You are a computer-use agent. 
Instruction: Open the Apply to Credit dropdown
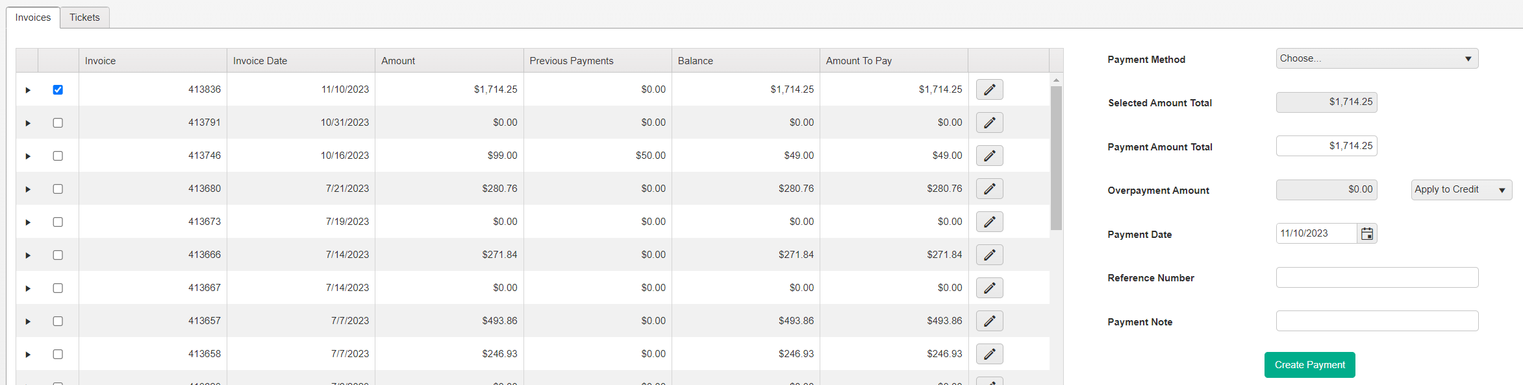click(1461, 190)
